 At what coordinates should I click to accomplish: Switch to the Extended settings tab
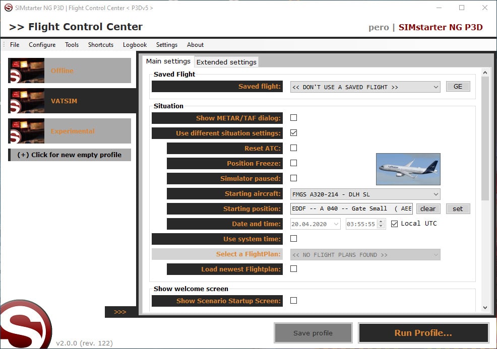pos(226,62)
